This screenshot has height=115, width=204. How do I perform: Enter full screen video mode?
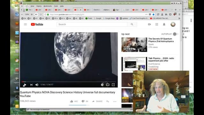tap(113, 85)
